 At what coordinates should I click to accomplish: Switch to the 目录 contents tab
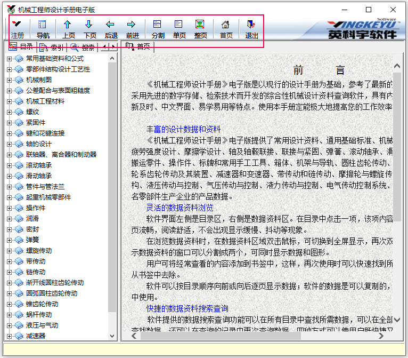click(x=21, y=47)
